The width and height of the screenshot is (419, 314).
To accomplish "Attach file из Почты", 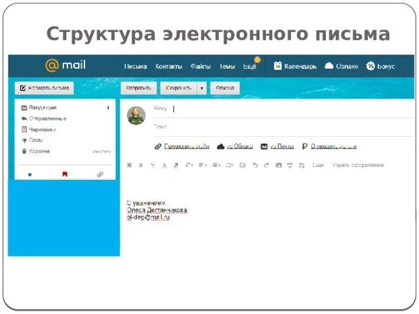I will pyautogui.click(x=282, y=147).
